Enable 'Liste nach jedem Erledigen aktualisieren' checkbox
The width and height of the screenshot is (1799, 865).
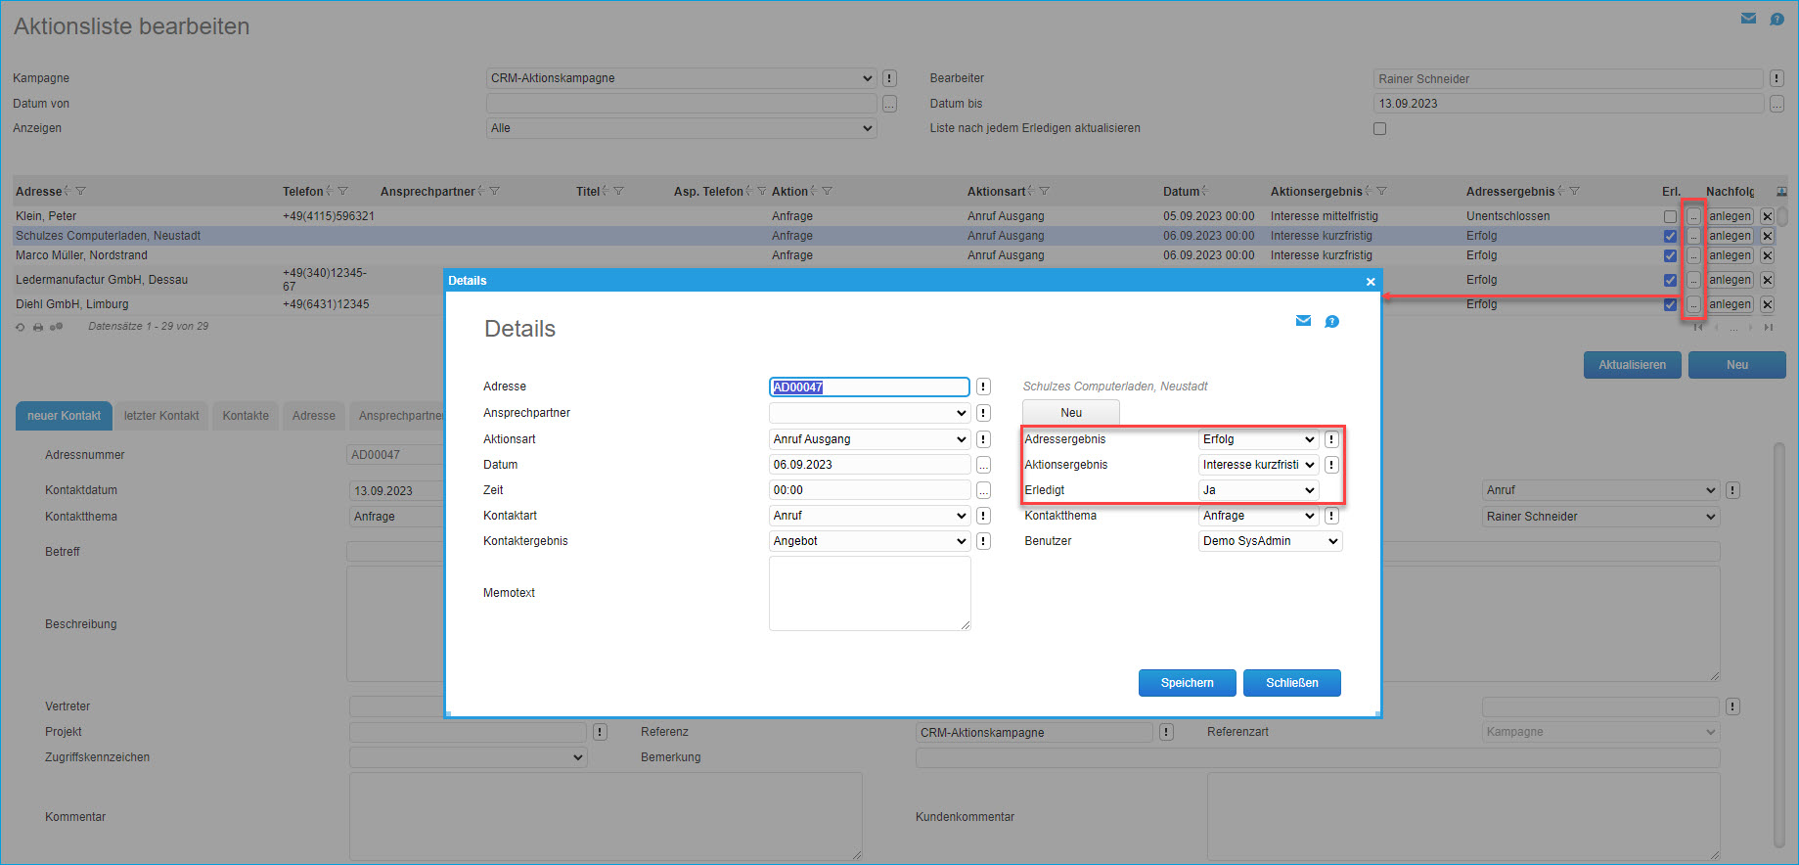1379,128
